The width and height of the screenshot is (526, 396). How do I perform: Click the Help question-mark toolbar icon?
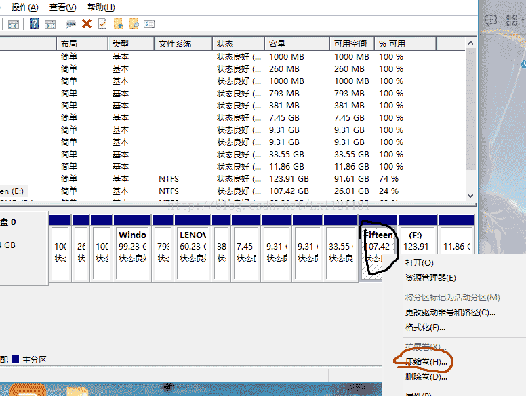coord(34,24)
